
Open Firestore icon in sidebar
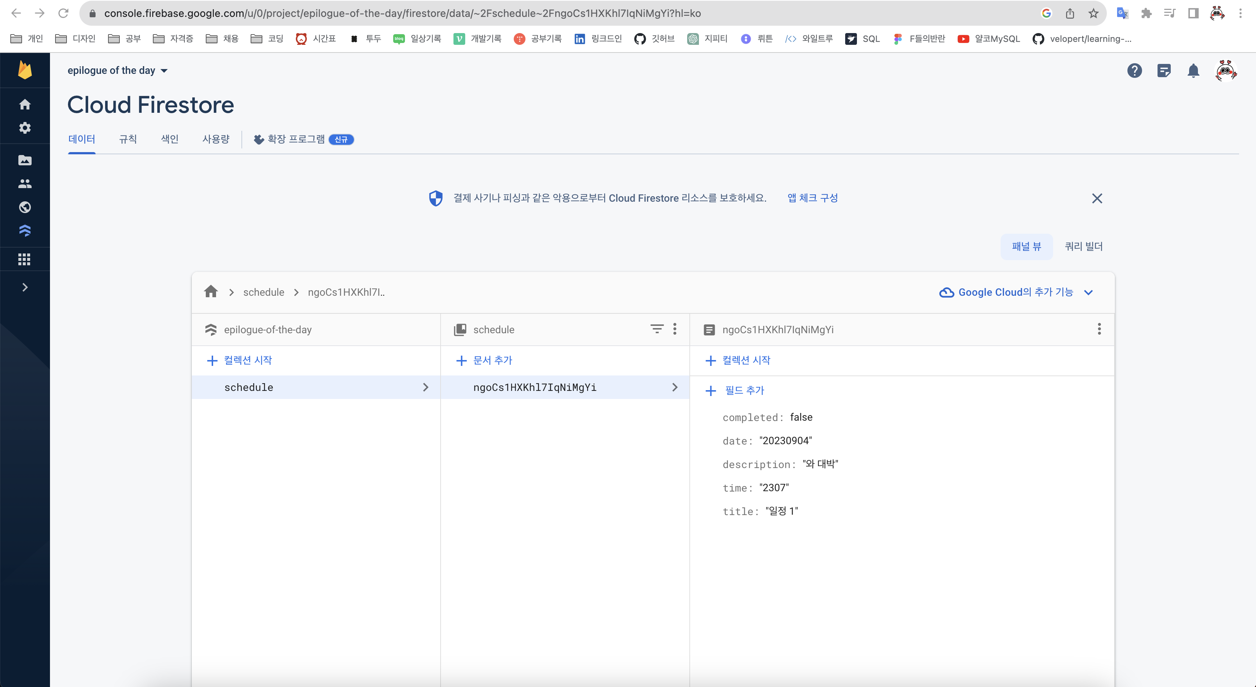25,231
